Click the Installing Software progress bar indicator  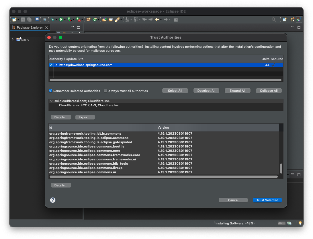tap(282, 223)
